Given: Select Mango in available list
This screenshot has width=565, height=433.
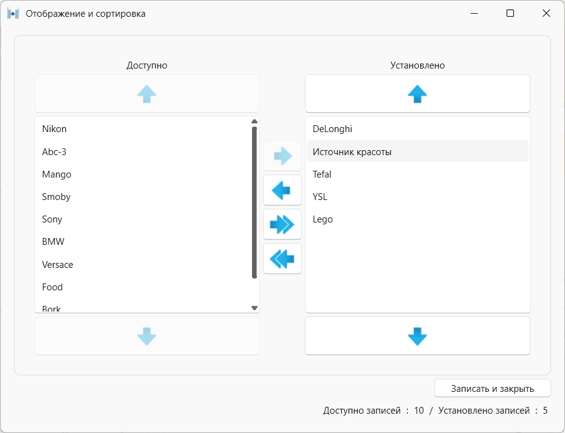Looking at the screenshot, I should point(143,174).
